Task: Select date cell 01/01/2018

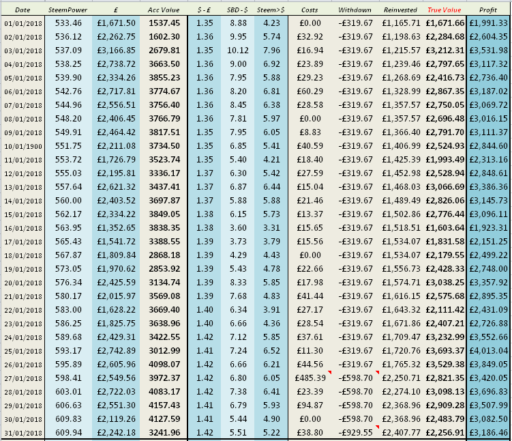Action: 23,23
